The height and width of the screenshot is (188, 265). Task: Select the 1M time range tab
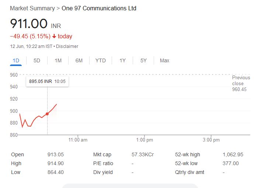click(58, 60)
